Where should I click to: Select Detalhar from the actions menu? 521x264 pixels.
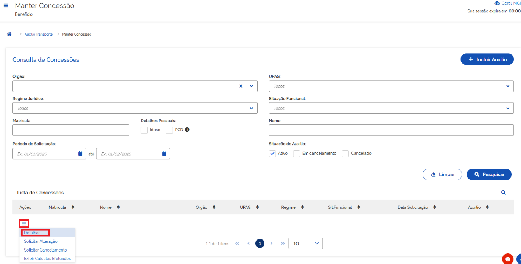tap(32, 233)
